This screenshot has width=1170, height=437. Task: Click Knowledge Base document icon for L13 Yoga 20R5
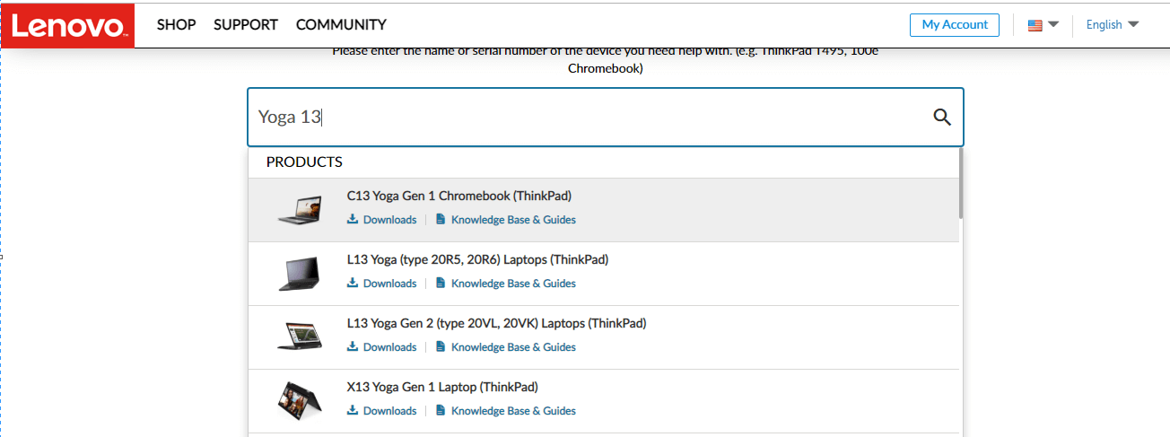441,283
